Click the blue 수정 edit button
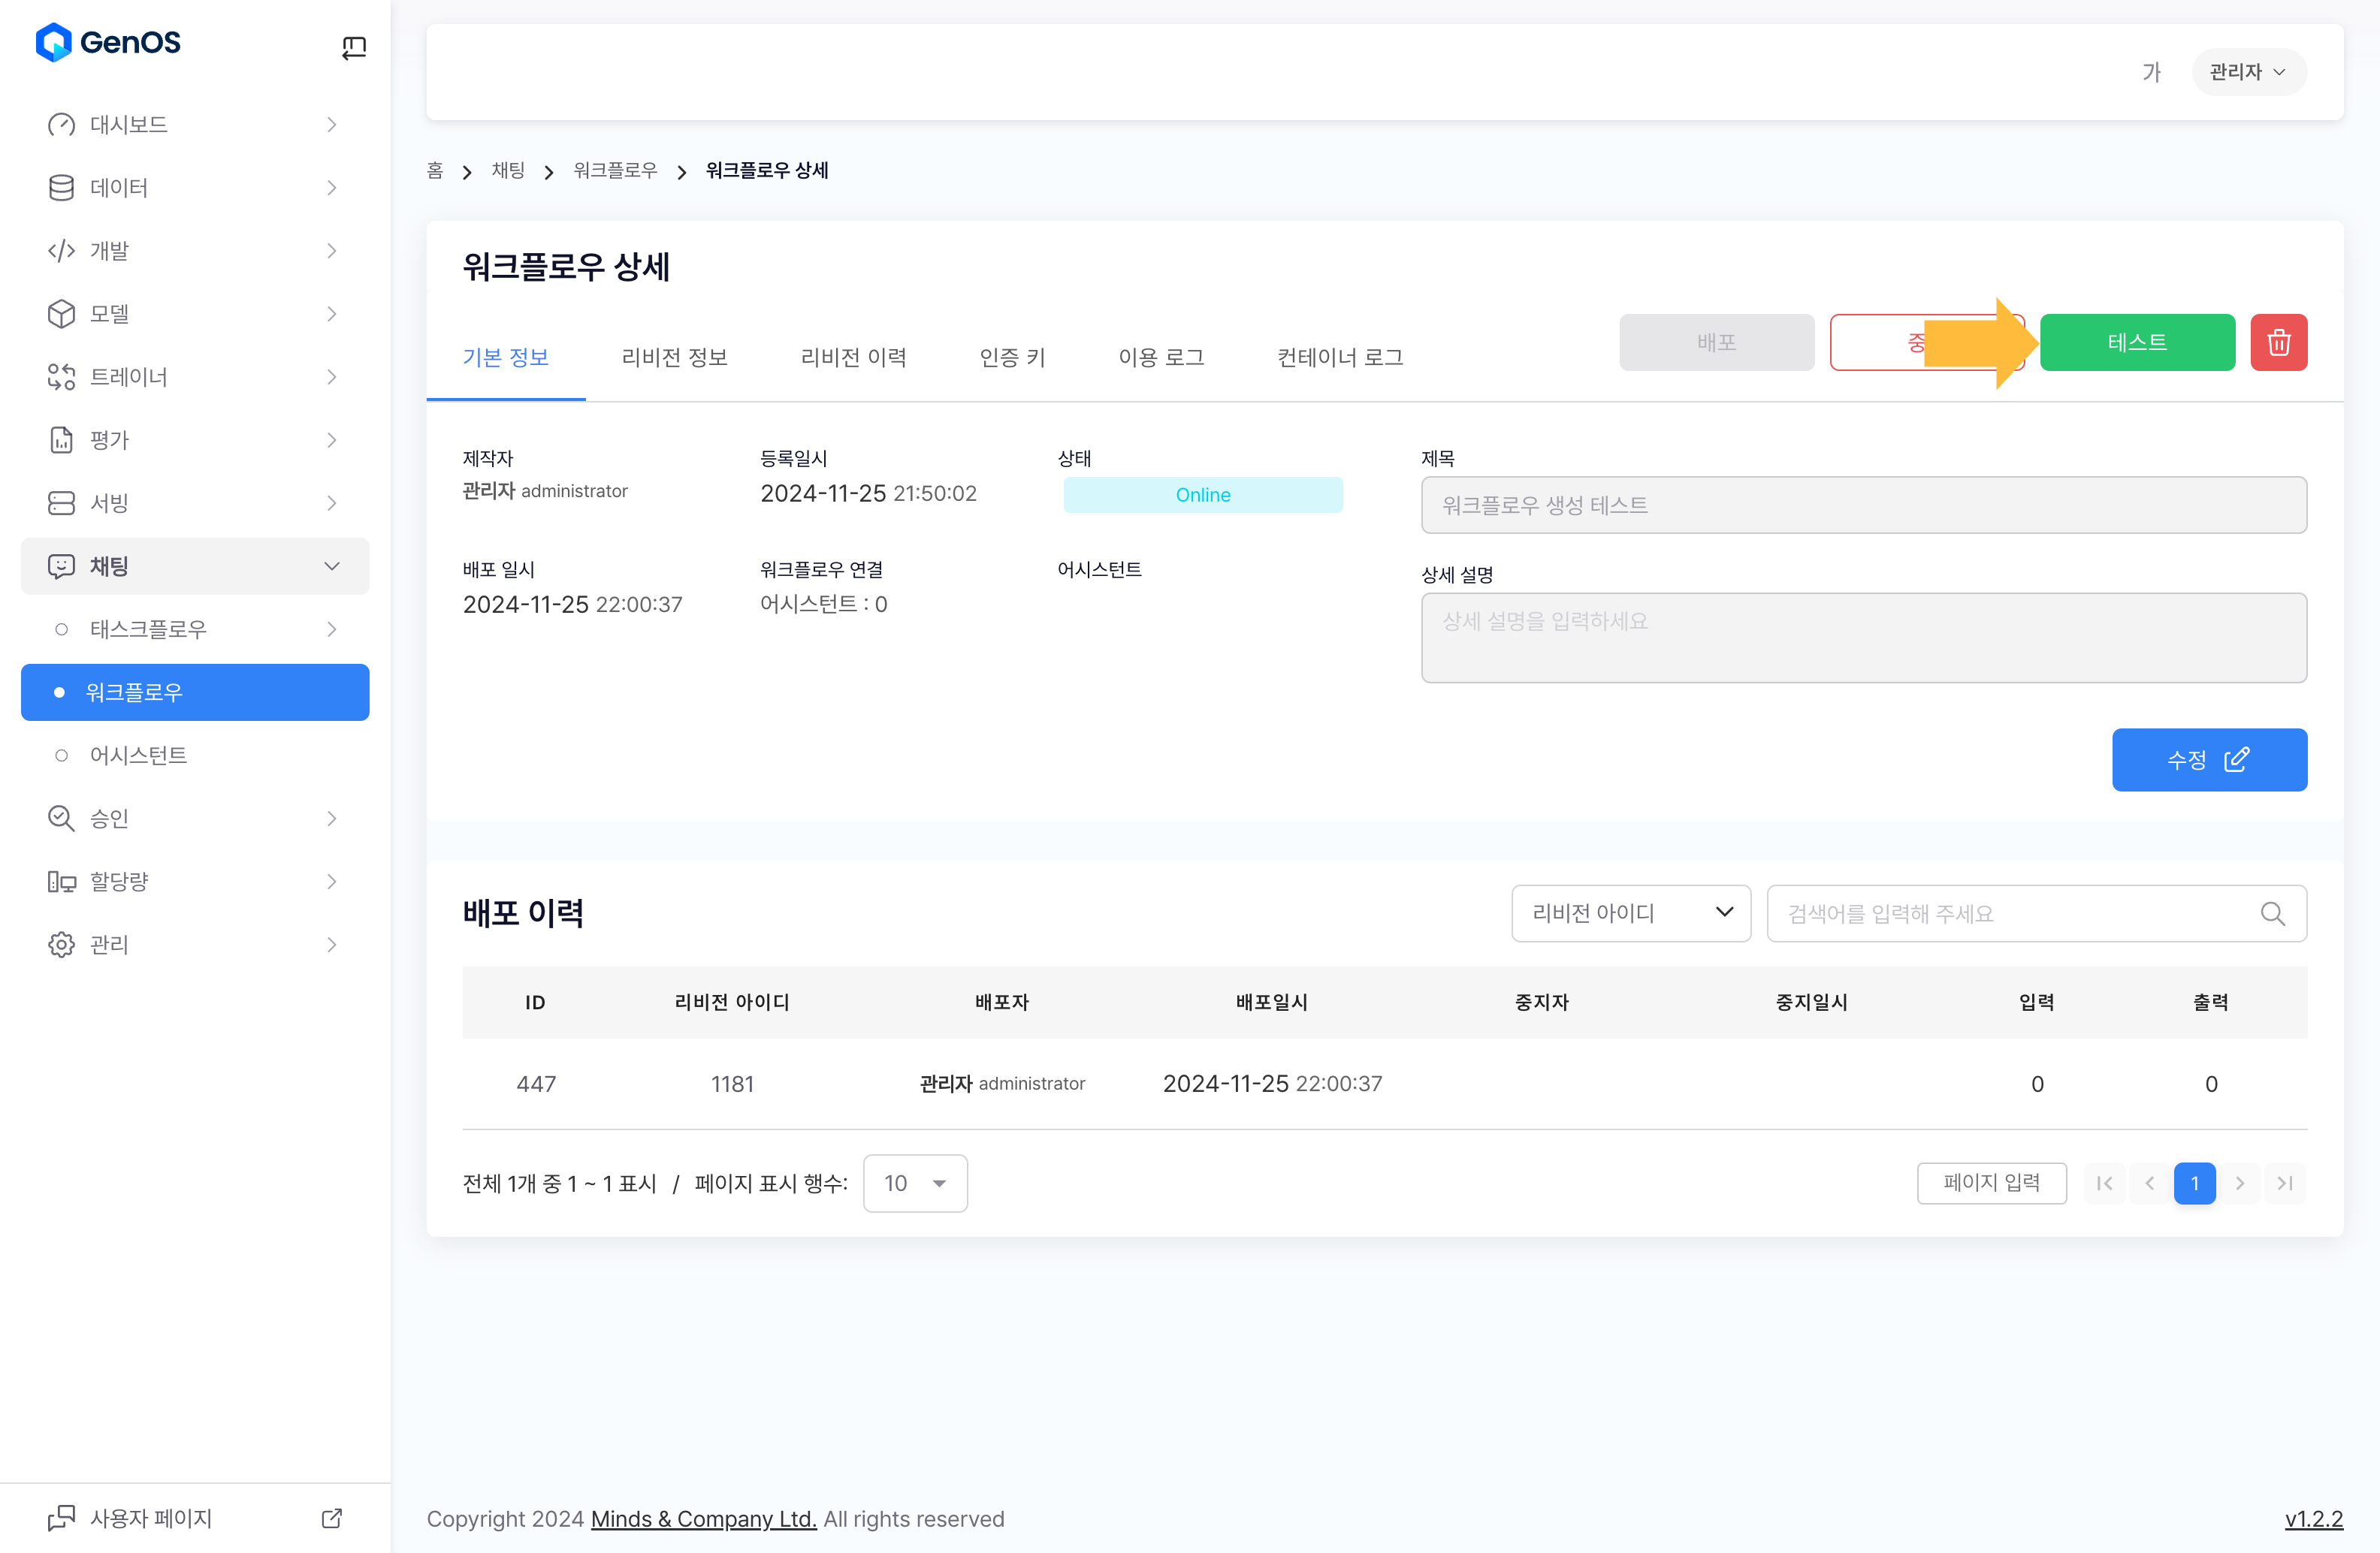The height and width of the screenshot is (1553, 2380). (2208, 759)
